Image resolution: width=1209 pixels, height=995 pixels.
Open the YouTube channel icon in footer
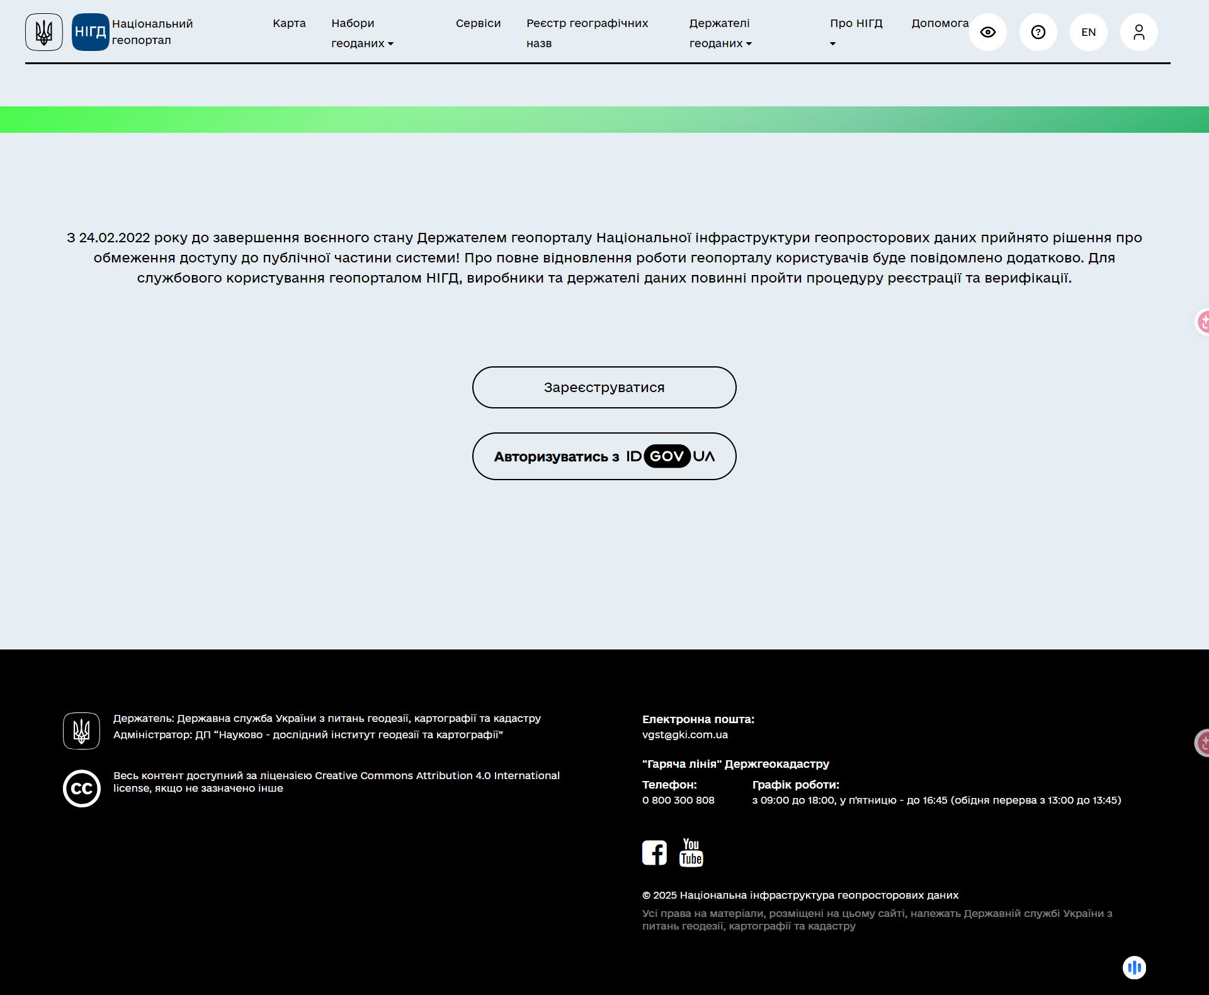691,852
